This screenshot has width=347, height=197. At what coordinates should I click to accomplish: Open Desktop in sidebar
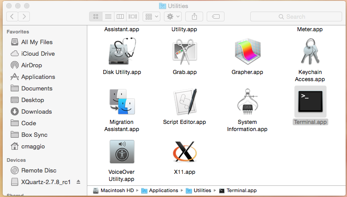click(x=27, y=100)
